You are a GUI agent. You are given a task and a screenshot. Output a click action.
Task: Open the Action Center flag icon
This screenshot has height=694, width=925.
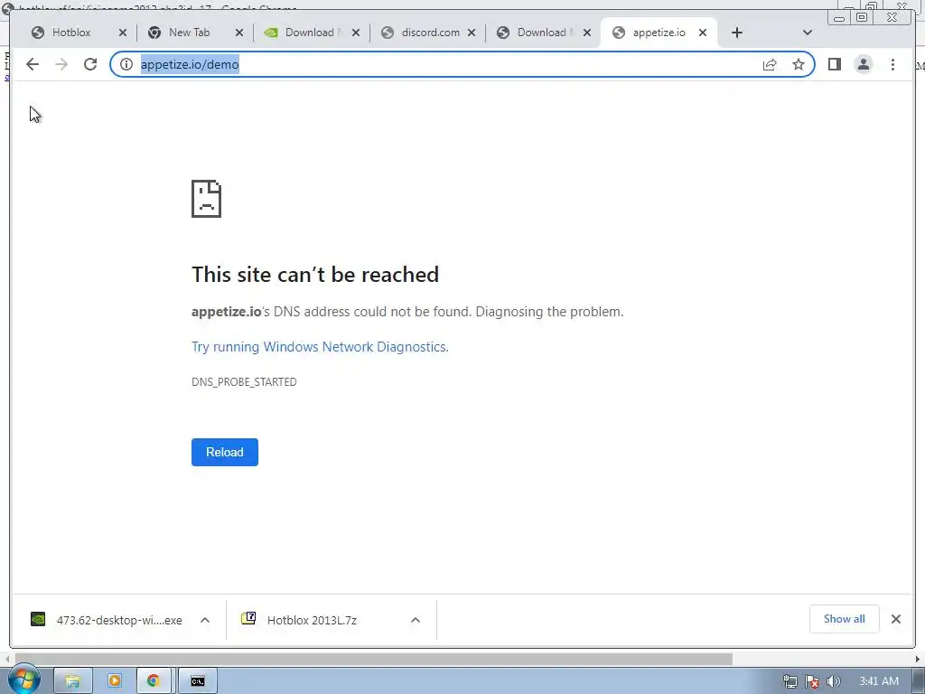(x=812, y=681)
